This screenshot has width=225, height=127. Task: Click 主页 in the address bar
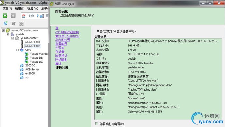[31, 16]
